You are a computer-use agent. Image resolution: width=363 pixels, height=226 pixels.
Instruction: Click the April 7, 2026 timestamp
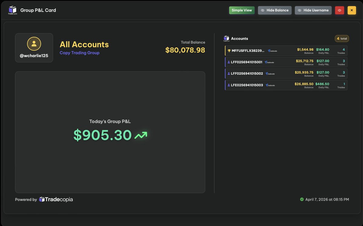pos(327,199)
